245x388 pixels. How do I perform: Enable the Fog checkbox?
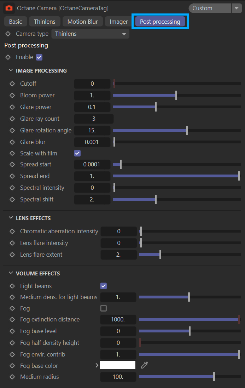[x=104, y=308]
